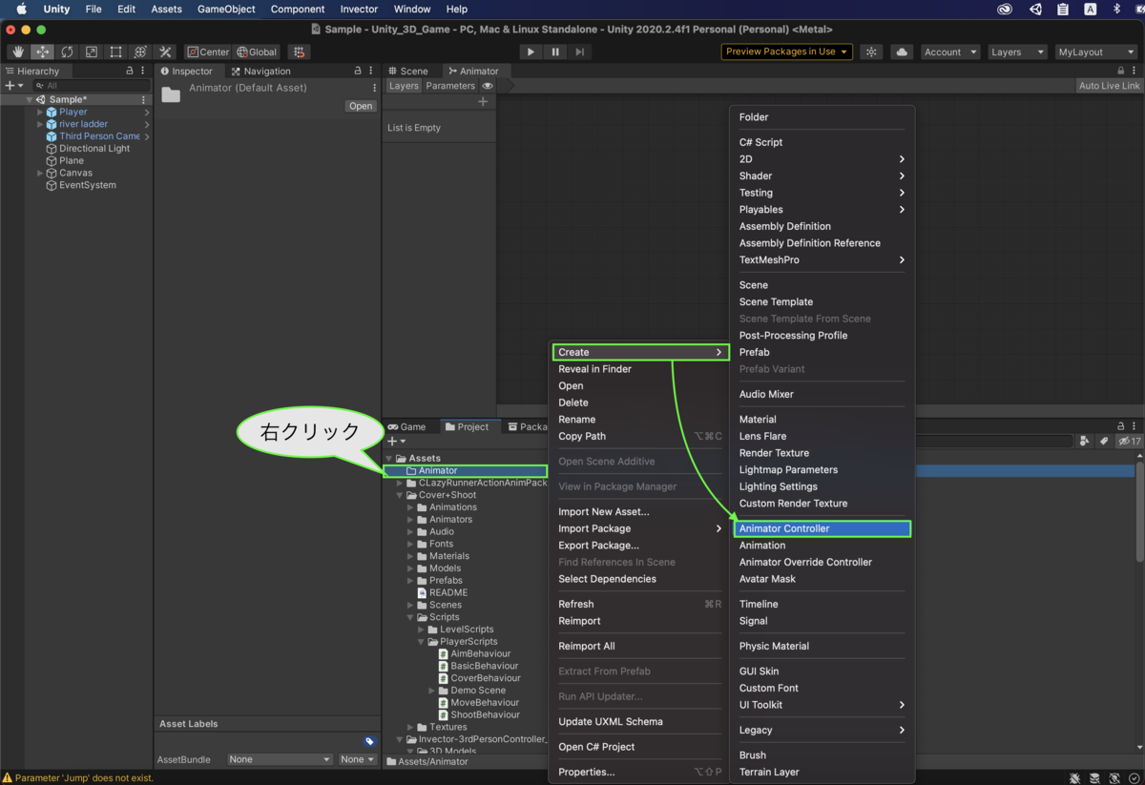Open the GameObject menu in menu bar
Viewport: 1145px width, 785px height.
click(x=226, y=9)
